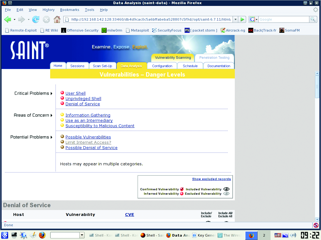Click the Confirmed Vulnerability check indicator
The image size is (321, 240).
point(182,189)
